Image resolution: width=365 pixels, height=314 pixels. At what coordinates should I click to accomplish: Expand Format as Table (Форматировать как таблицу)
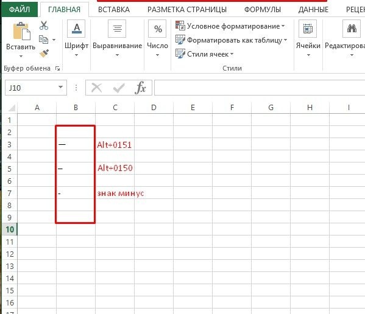(x=231, y=40)
